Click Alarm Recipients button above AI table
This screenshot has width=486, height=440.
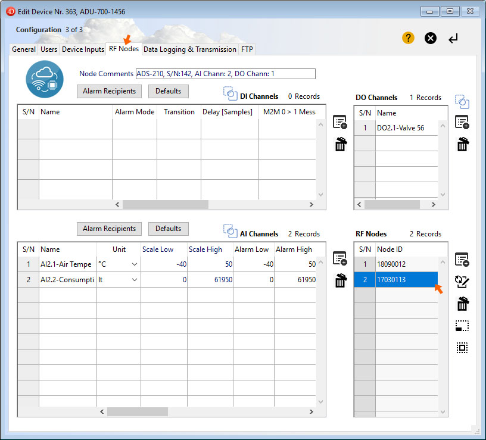(x=109, y=229)
